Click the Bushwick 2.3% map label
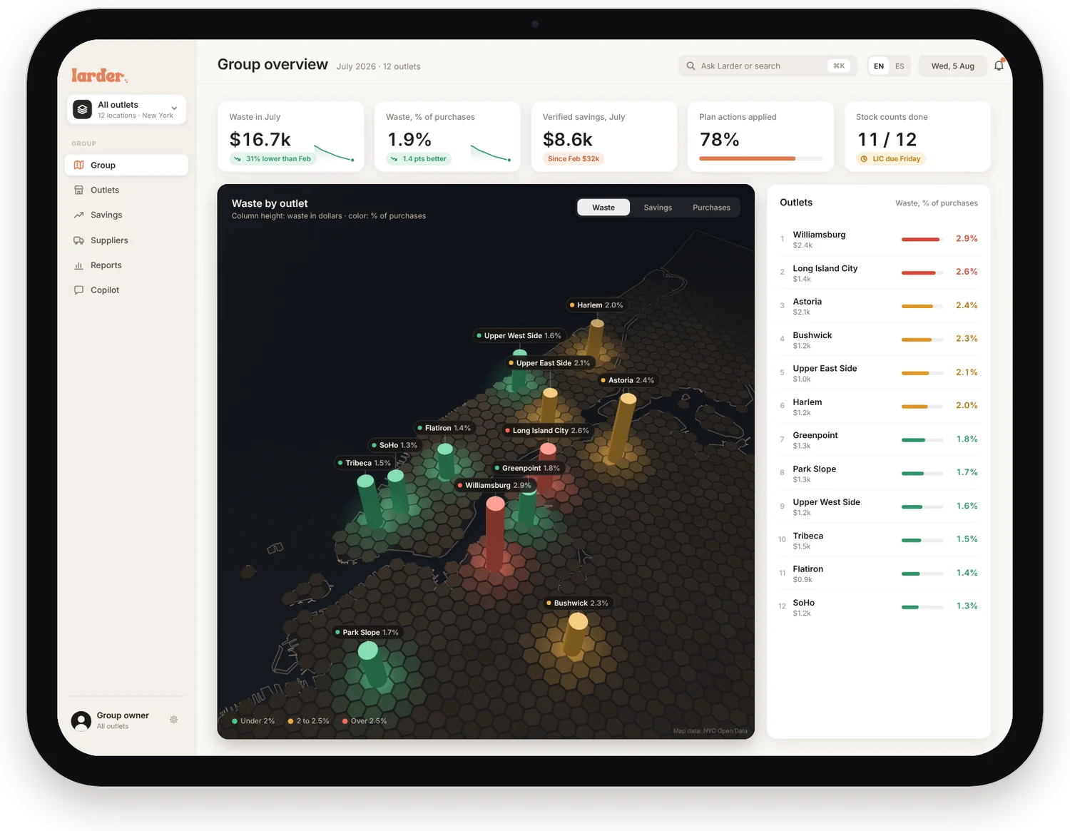Viewport: 1070px width, 831px height. [577, 603]
